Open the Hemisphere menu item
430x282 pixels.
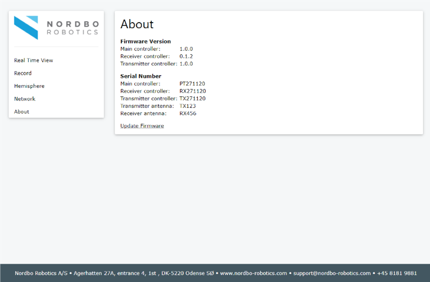(29, 86)
